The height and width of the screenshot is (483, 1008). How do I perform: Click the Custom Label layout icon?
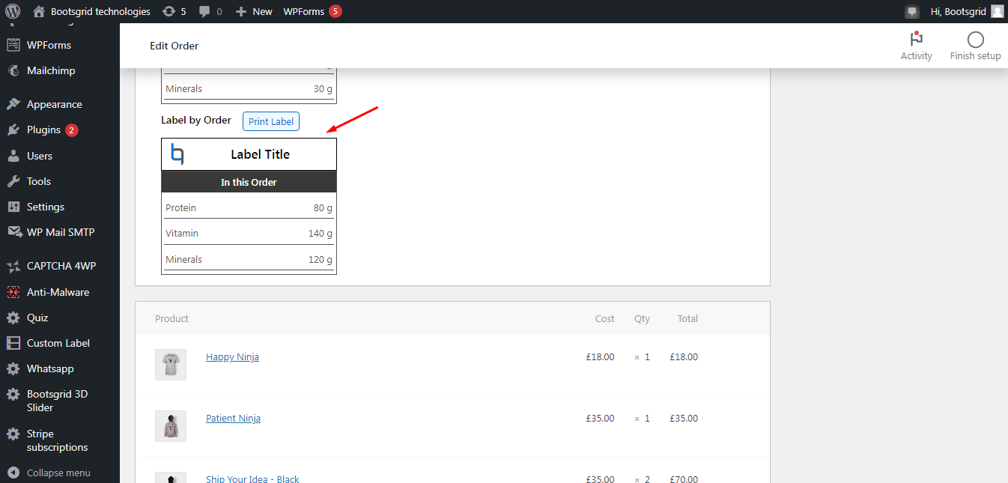(13, 343)
